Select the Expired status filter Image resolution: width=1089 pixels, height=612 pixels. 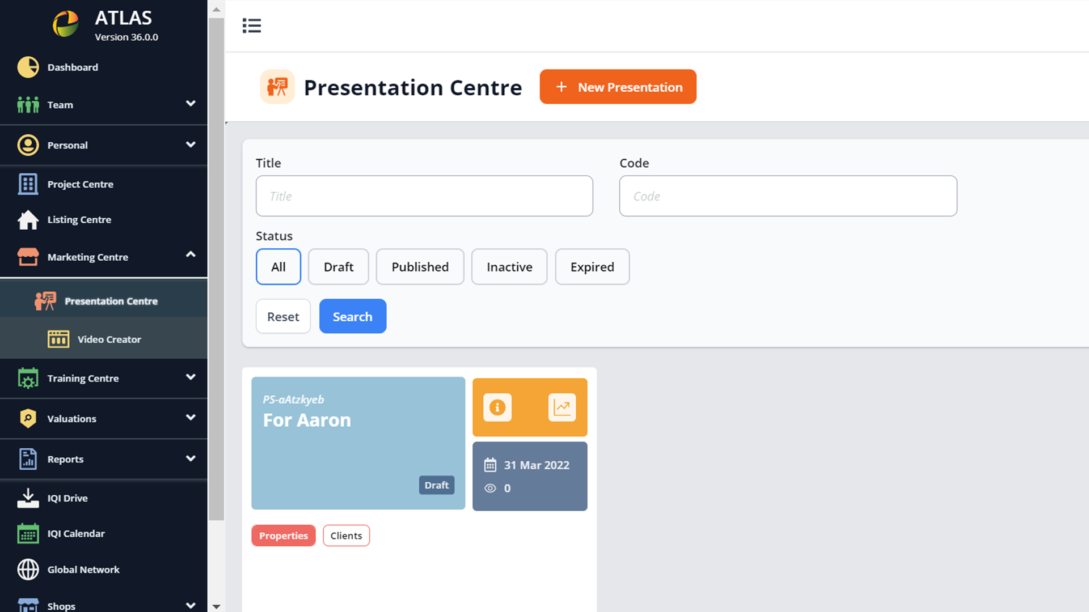592,267
